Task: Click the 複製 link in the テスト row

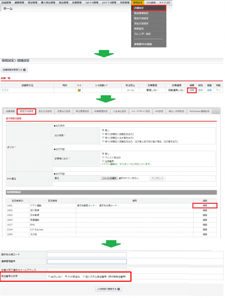Action: [209, 90]
